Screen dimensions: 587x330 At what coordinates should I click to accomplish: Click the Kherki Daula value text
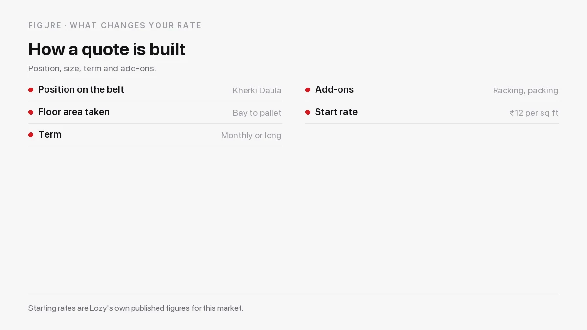[257, 90]
